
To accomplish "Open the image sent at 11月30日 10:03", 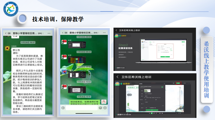I will coord(77,90).
